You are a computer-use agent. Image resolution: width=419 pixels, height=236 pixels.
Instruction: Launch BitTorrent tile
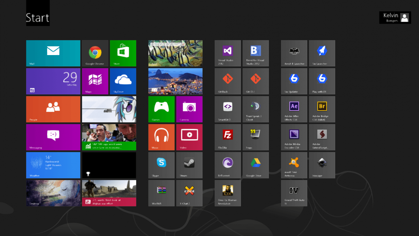[228, 165]
